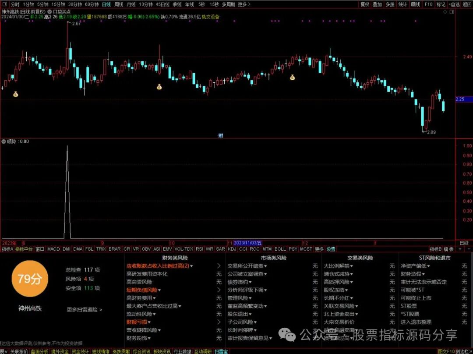Open chevron arrow on 应收账款 row
The width and height of the screenshot is (473, 354).
[219, 266]
